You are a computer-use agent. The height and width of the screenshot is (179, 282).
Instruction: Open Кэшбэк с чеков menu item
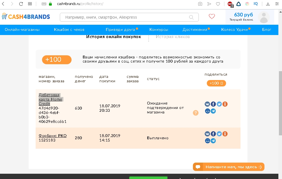(69, 30)
